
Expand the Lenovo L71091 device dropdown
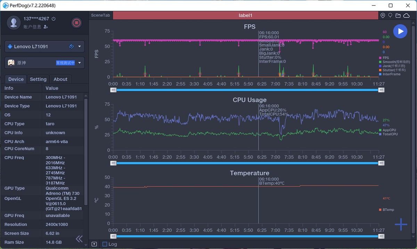(x=80, y=47)
